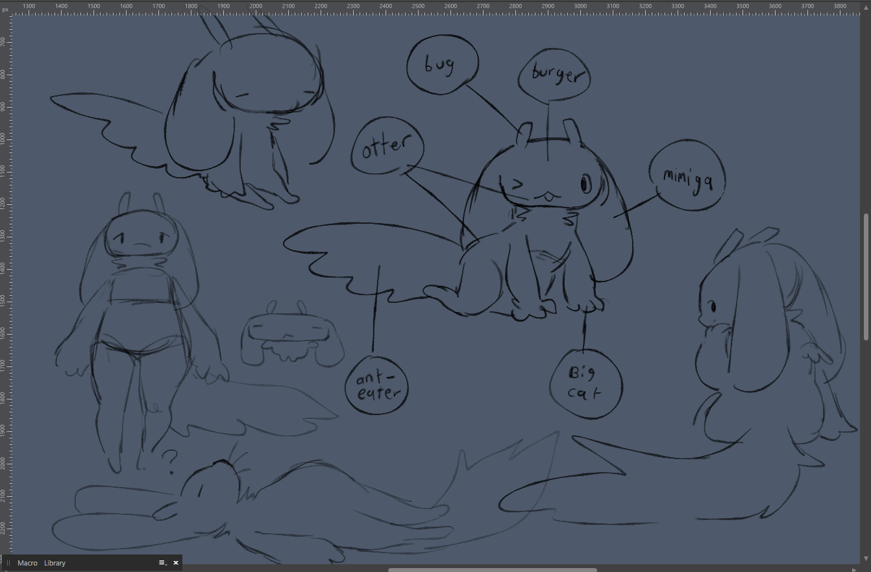Click the "miniga" label bubble
The height and width of the screenshot is (572, 871).
coord(687,175)
